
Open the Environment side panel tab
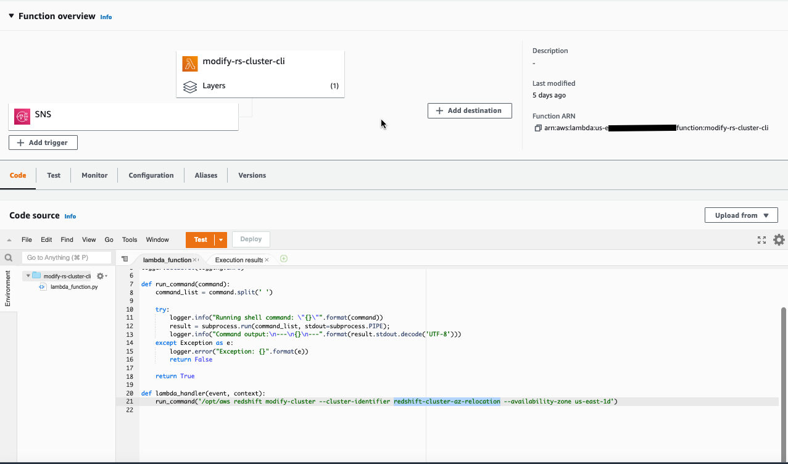[x=8, y=289]
